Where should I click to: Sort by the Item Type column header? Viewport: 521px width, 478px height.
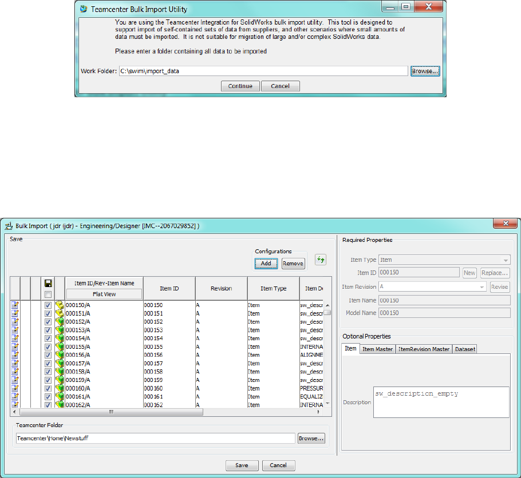[274, 289]
